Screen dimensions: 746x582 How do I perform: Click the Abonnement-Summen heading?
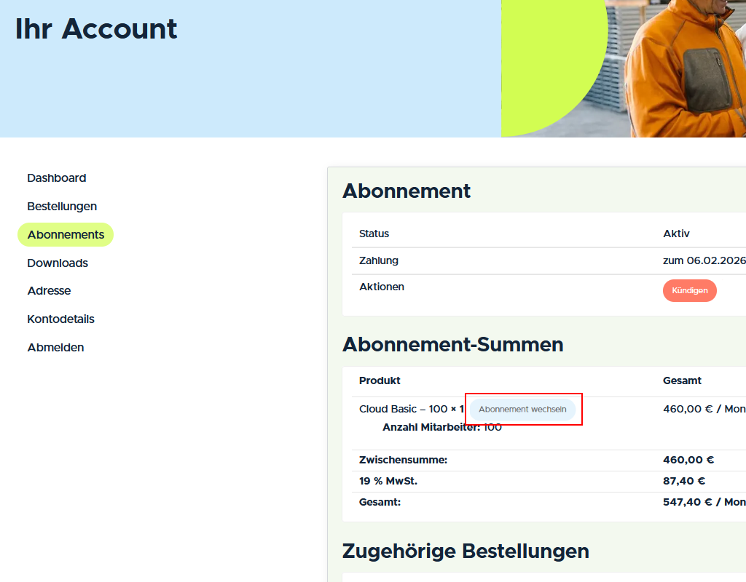[x=453, y=345]
